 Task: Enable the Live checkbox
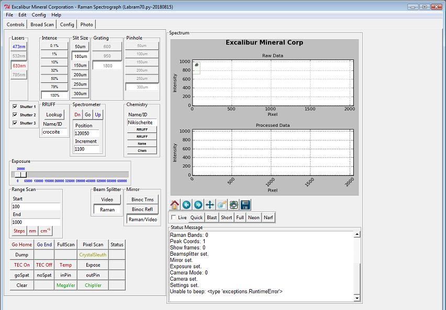coord(173,217)
